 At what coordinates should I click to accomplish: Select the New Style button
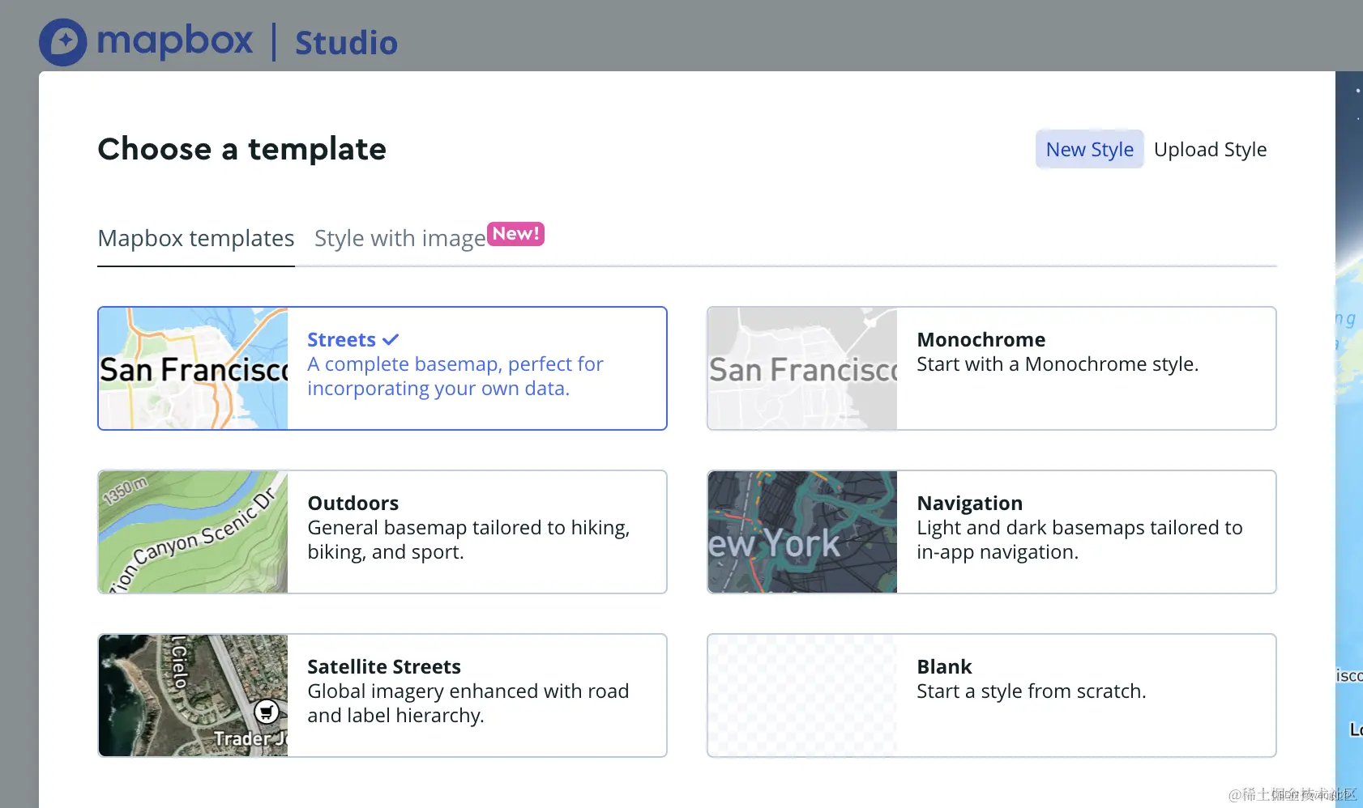[1089, 149]
